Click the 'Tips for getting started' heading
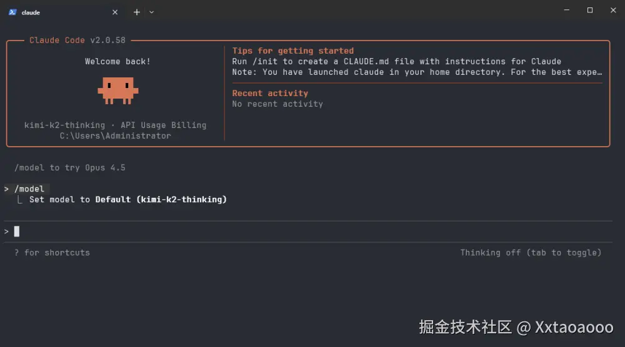This screenshot has height=347, width=625. (x=293, y=51)
